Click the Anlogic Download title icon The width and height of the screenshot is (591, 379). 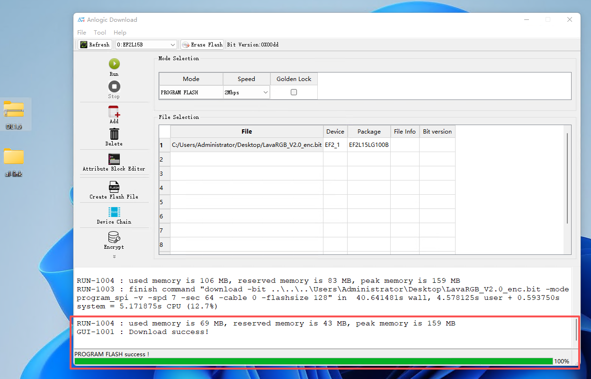point(81,20)
